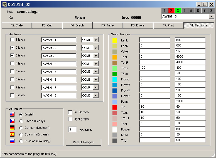Click the green machine 3 indicator box
216x158 pixels.
pos(178,11)
